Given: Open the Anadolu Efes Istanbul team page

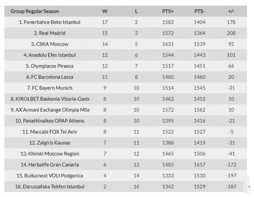Looking at the screenshot, I should [52, 55].
